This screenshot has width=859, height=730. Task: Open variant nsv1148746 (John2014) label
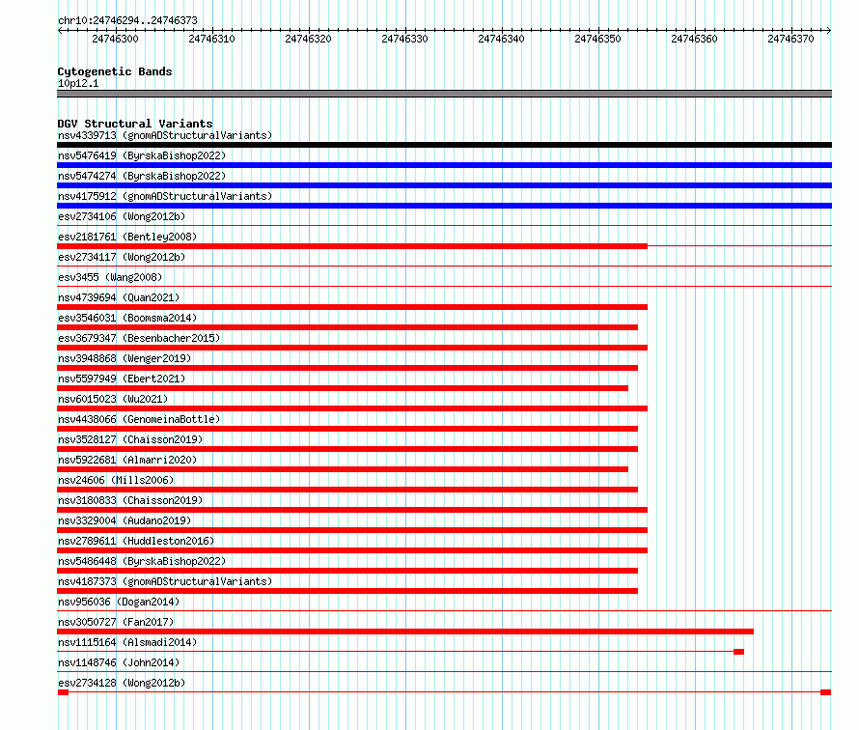tap(119, 662)
